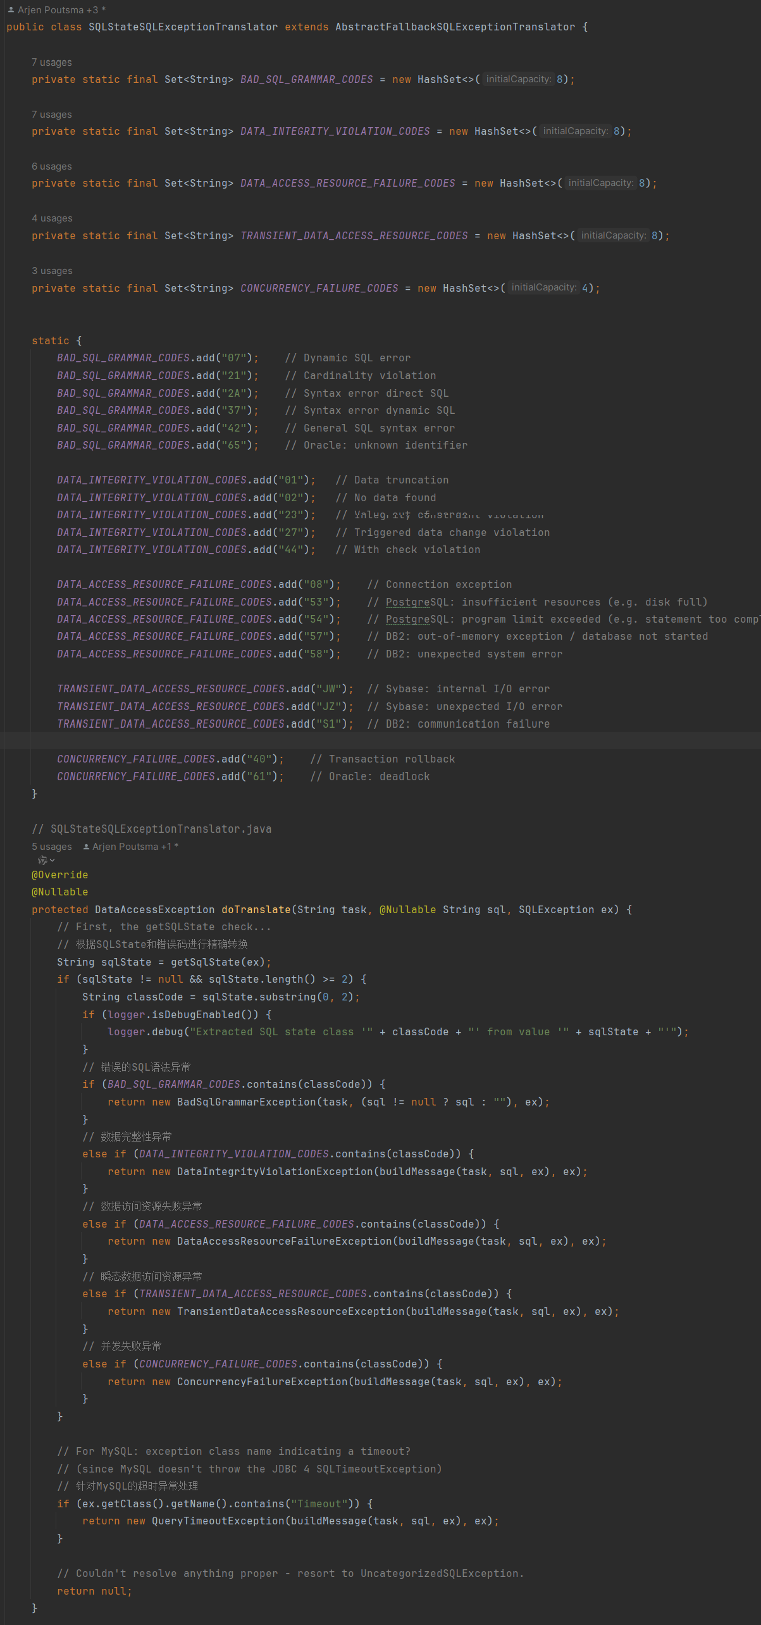Click the comment '// DB2: unexpected system error'

click(464, 654)
